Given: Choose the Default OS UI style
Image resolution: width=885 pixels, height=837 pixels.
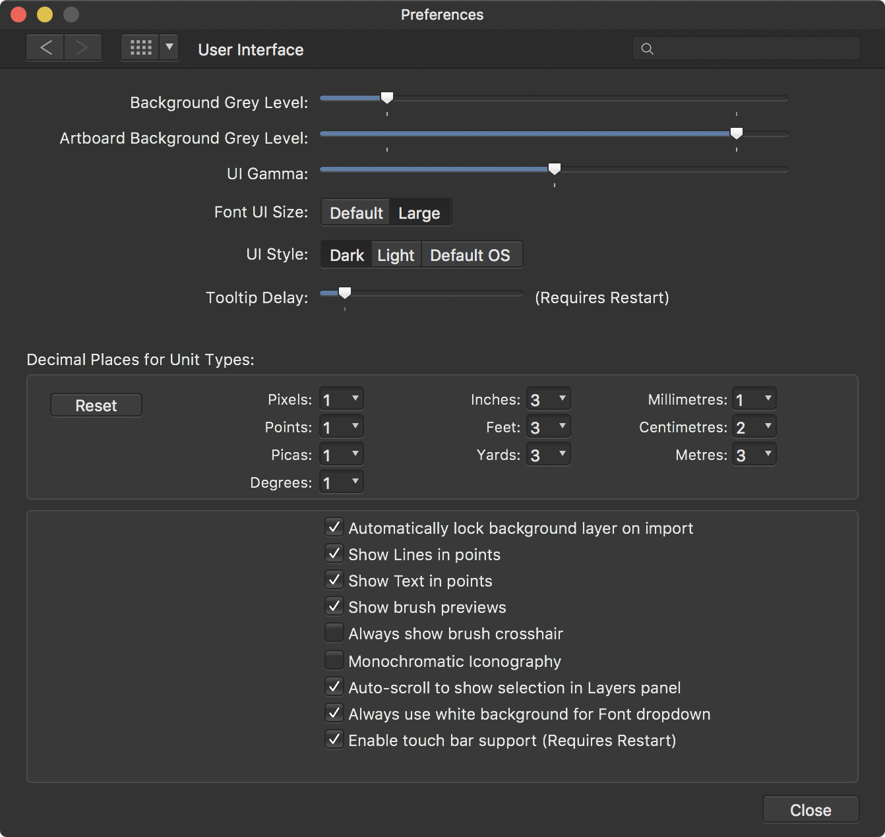Looking at the screenshot, I should click(x=470, y=255).
